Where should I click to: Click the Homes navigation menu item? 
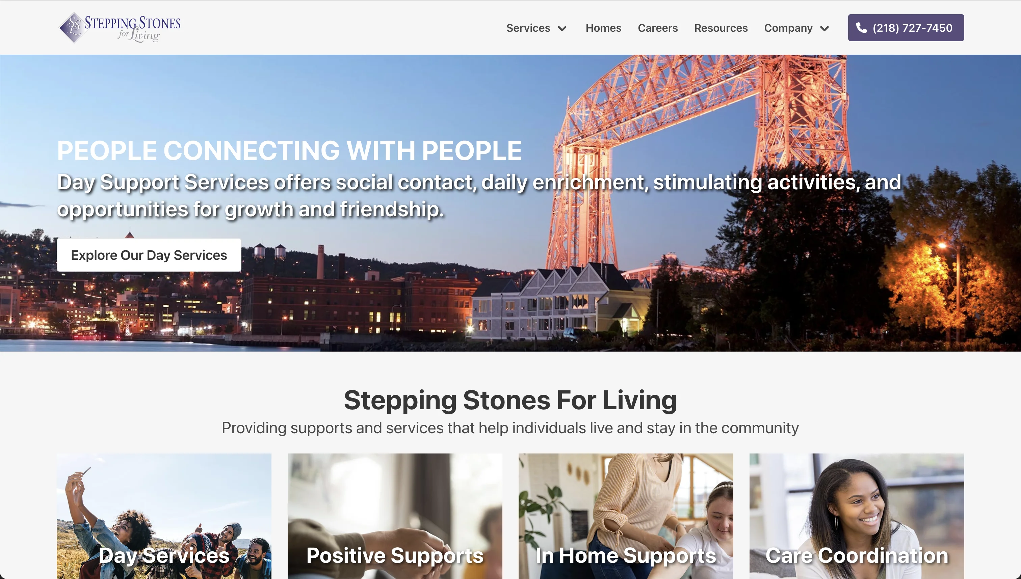[x=604, y=27]
